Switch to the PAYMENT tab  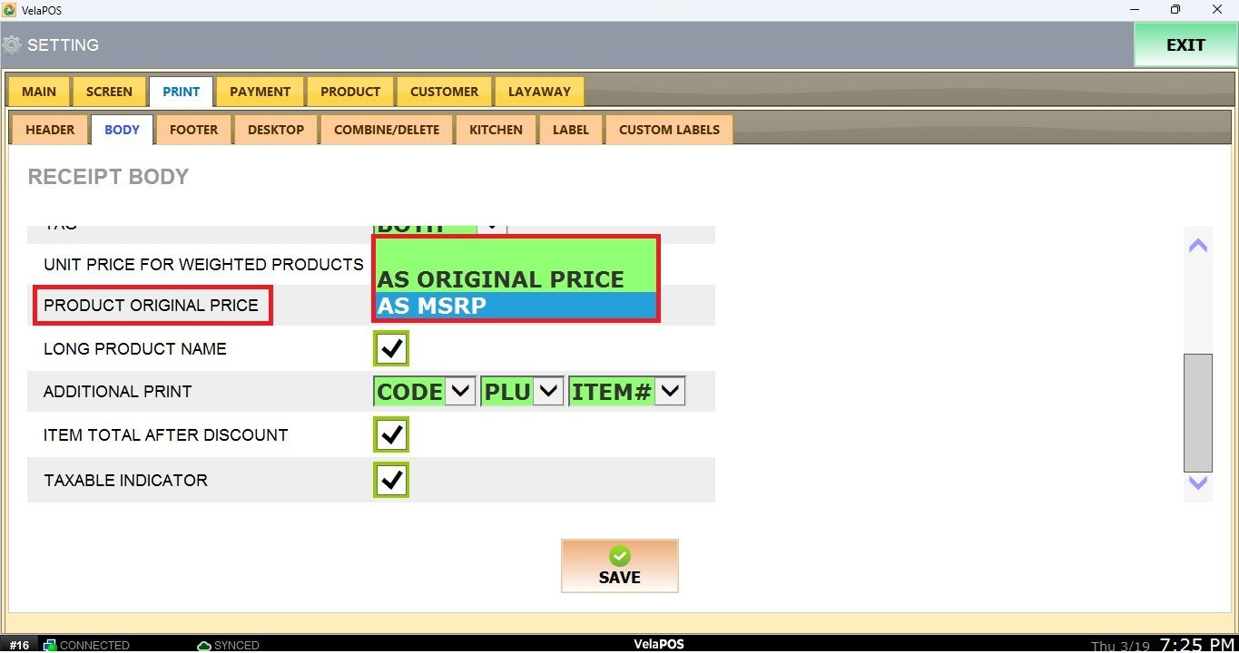point(260,92)
